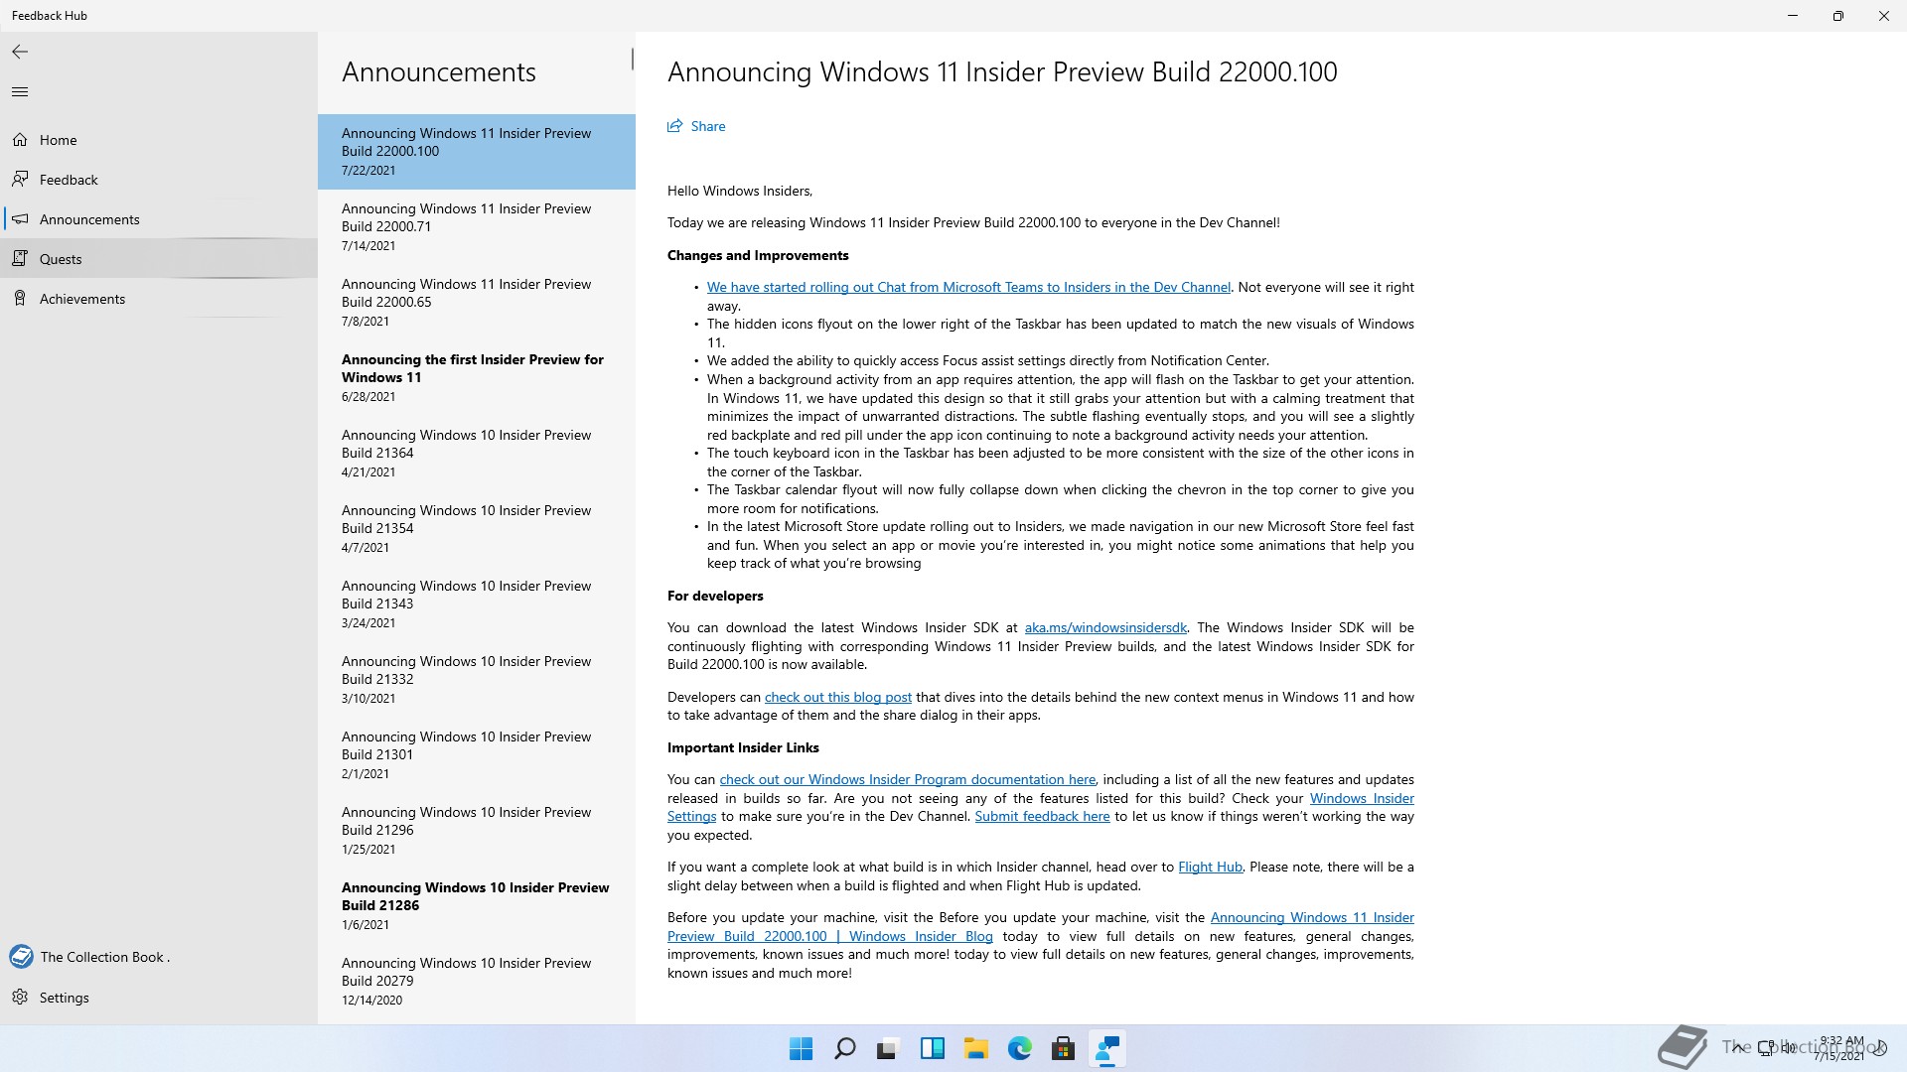Click the Share icon
Image resolution: width=1907 pixels, height=1072 pixels.
pos(675,126)
